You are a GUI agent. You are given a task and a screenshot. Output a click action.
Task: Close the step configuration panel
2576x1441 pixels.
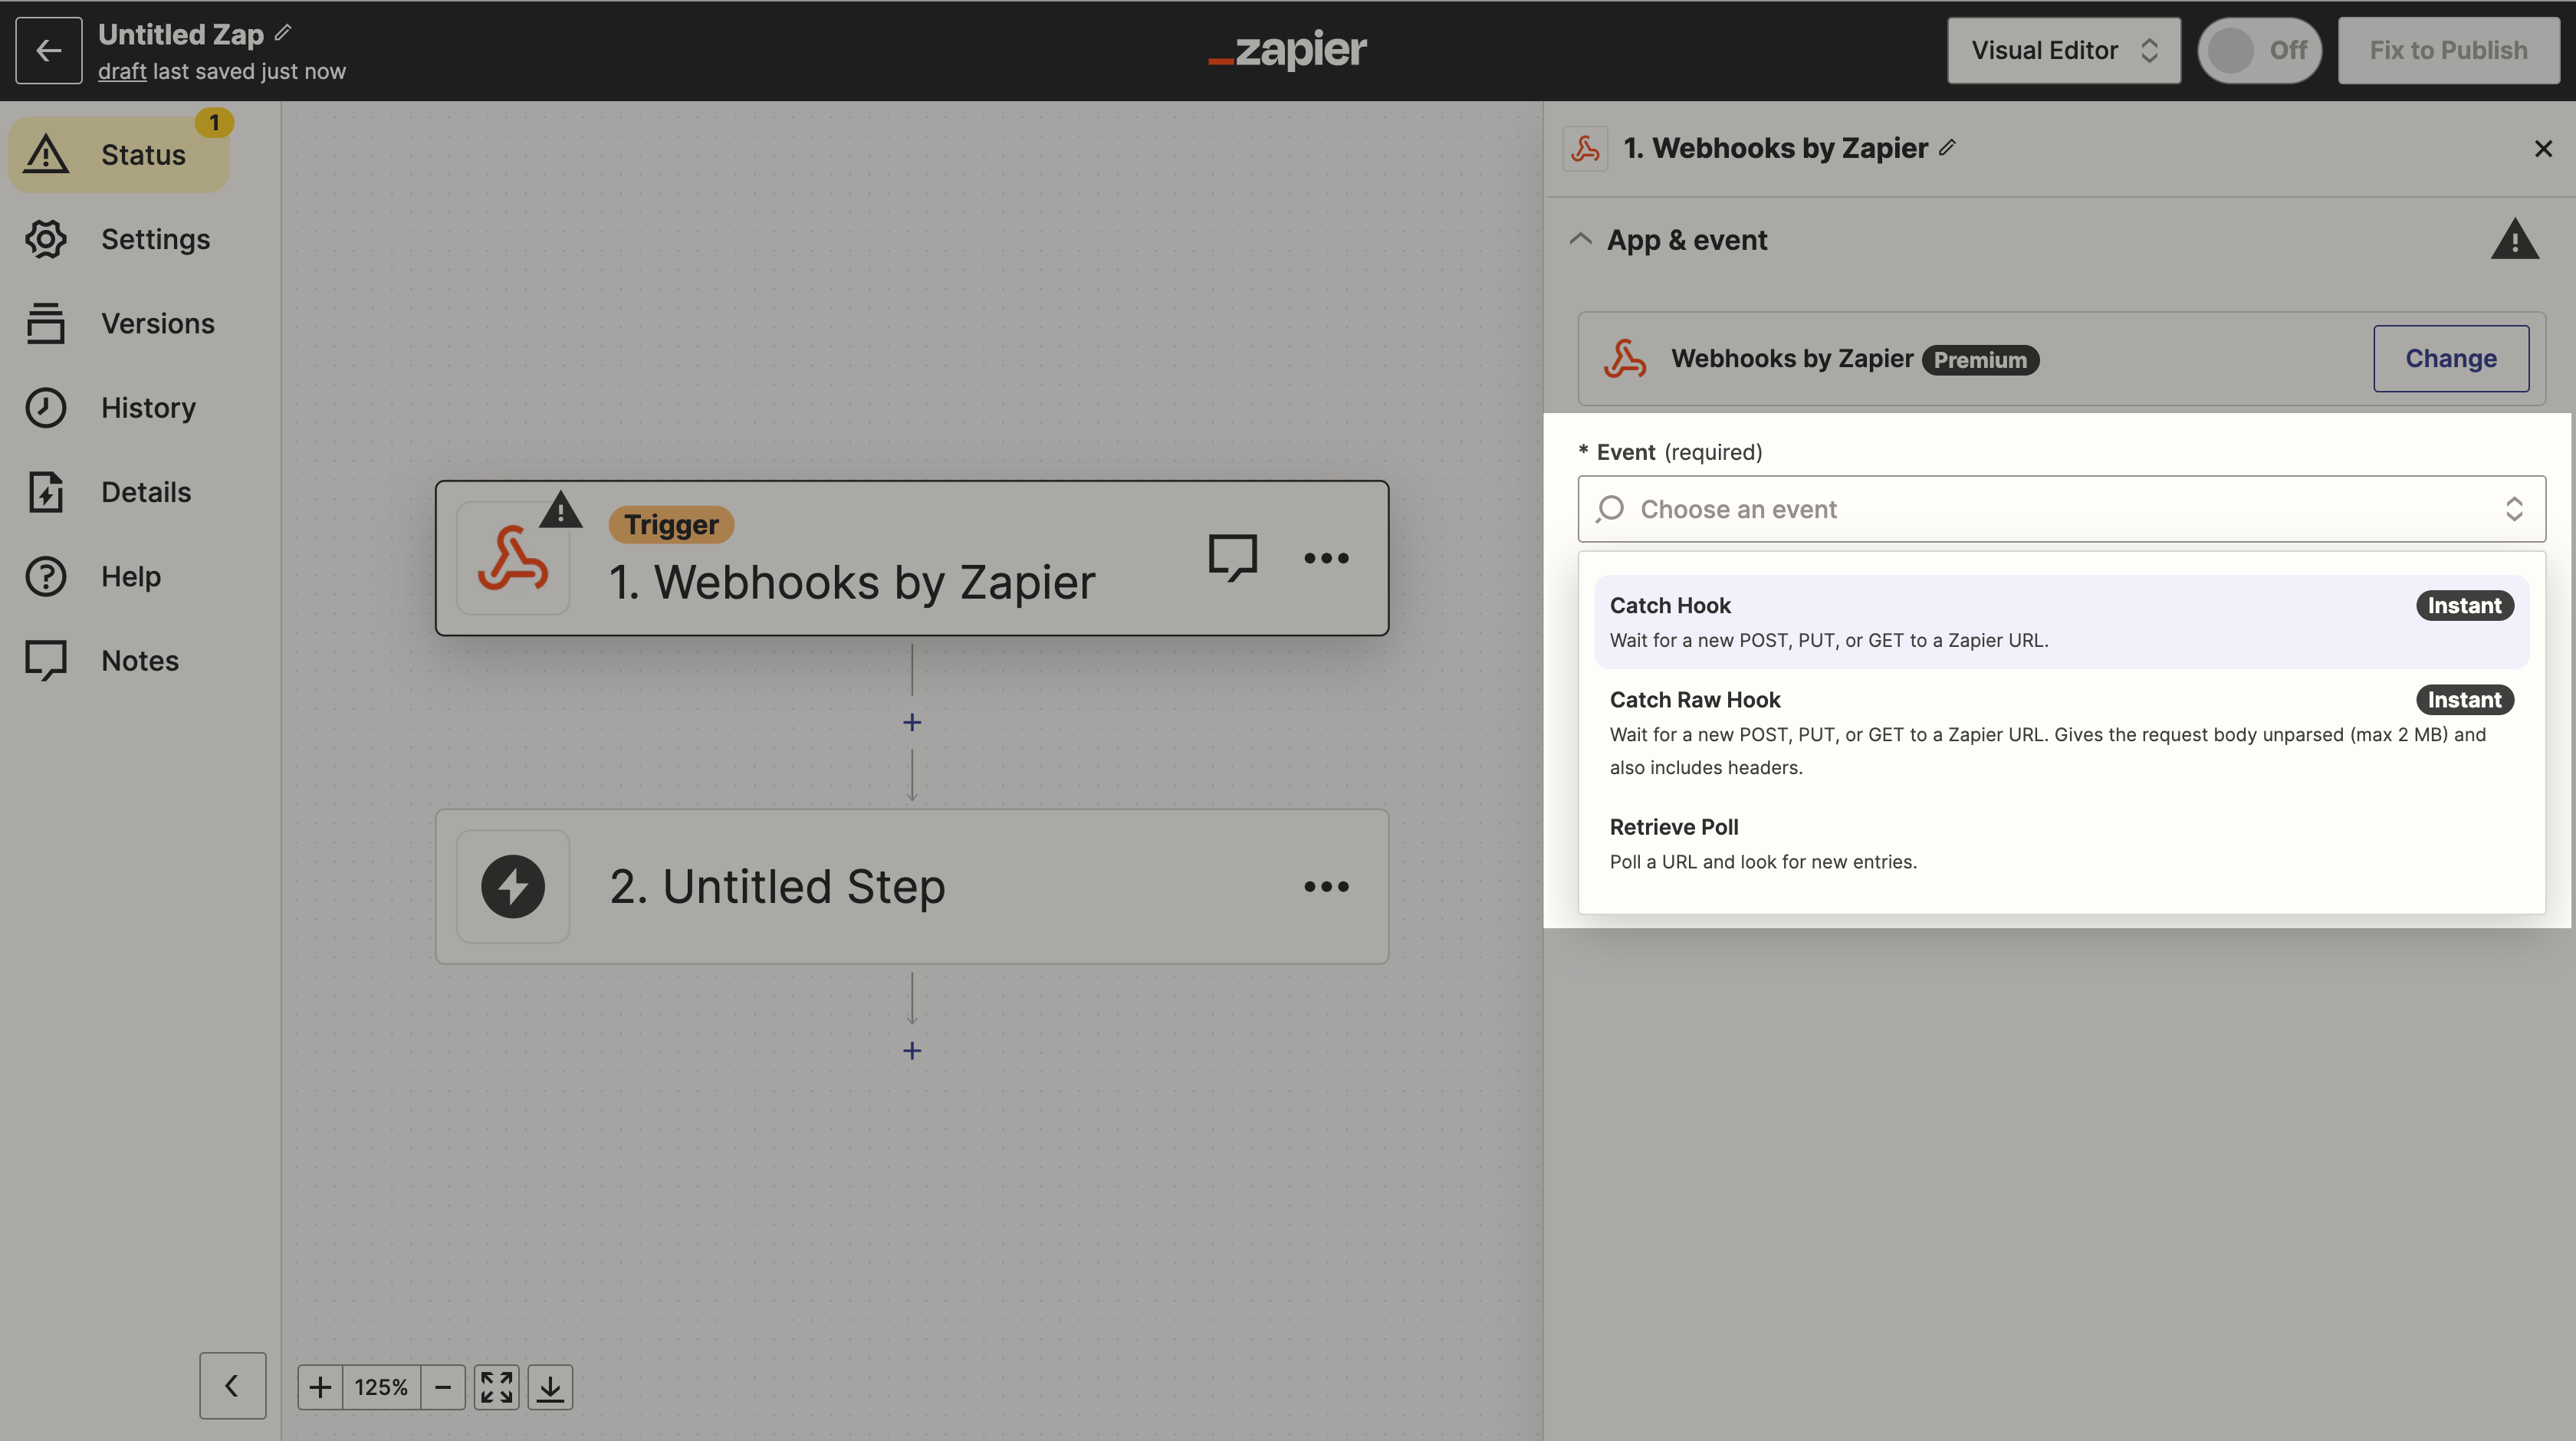pyautogui.click(x=2543, y=148)
